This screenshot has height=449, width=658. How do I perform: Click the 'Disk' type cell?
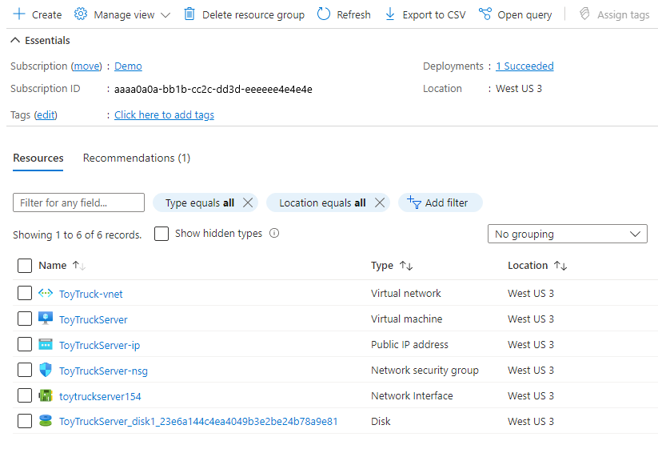pos(381,421)
